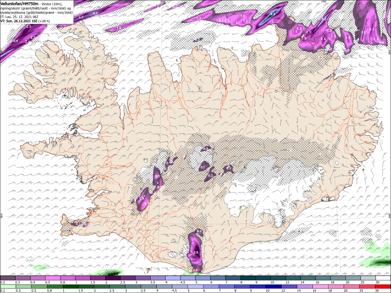This screenshot has width=391, height=293.
Task: Pick upper legend swatch between 4 and 4.5
Action: click(173, 278)
